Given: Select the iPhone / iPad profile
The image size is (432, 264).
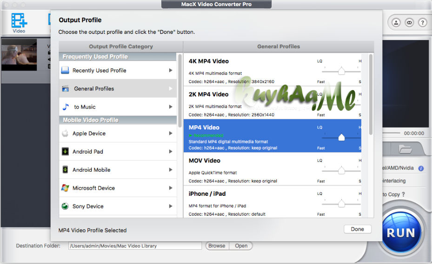Looking at the screenshot, I should 272,202.
